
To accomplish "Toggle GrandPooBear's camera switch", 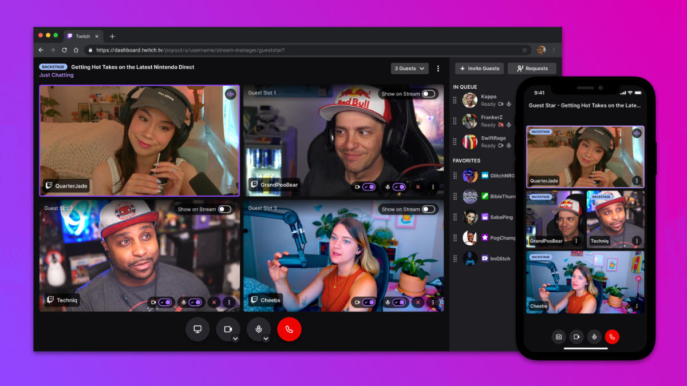I will click(369, 187).
